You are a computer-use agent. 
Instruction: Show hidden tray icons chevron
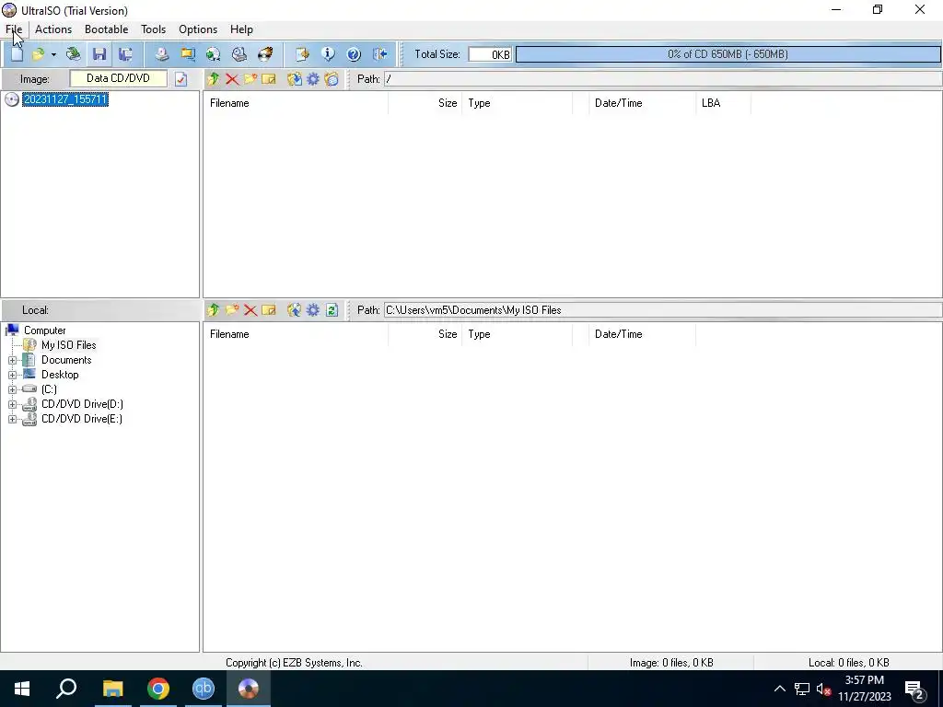tap(779, 689)
